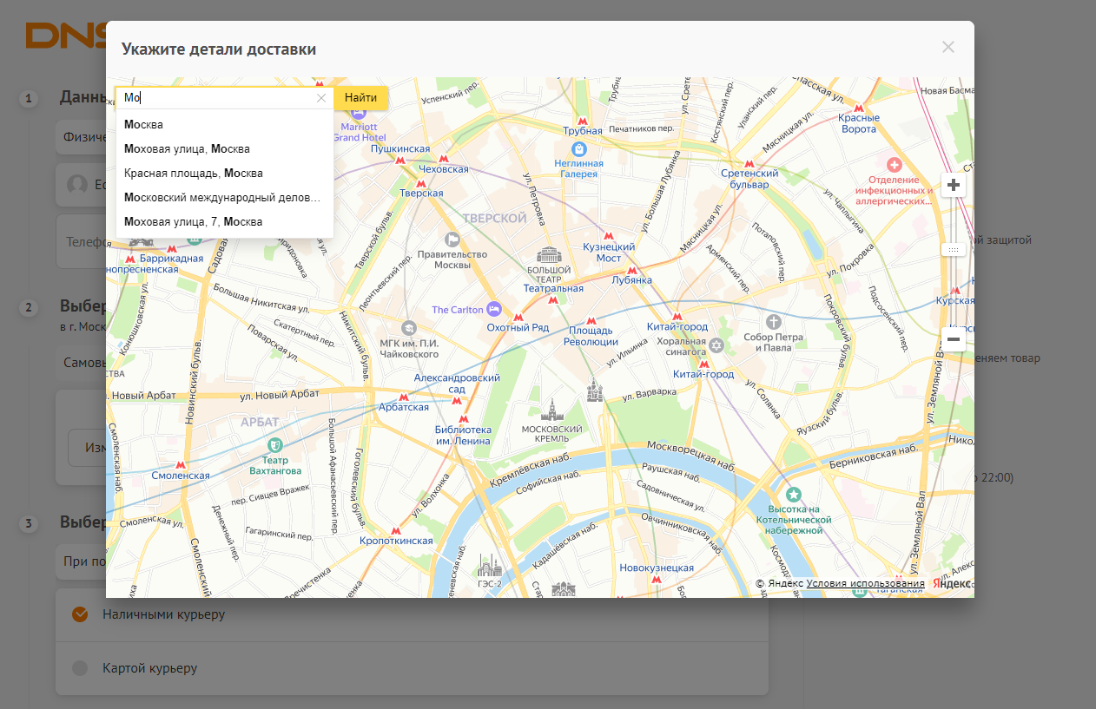Click the Чеховская metro icon
Viewport: 1096px width, 709px height.
443,159
